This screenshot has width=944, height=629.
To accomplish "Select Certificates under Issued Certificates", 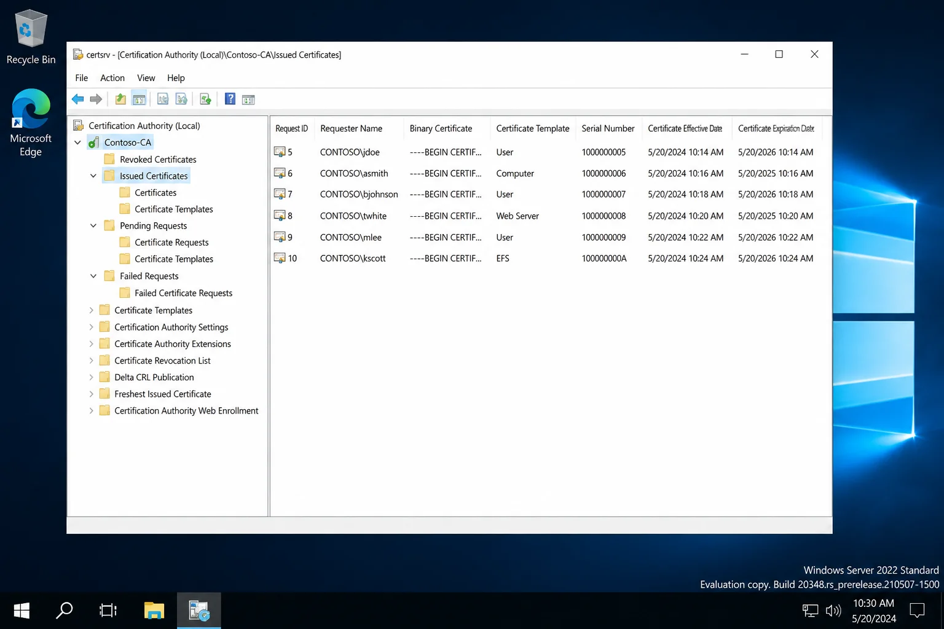I will 155,192.
